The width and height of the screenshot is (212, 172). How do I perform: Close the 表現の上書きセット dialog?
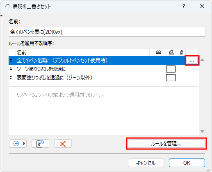point(202,6)
